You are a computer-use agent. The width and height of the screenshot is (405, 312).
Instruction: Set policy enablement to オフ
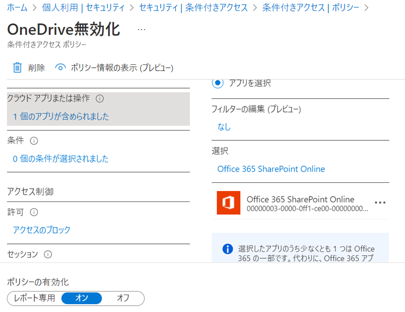click(x=123, y=298)
